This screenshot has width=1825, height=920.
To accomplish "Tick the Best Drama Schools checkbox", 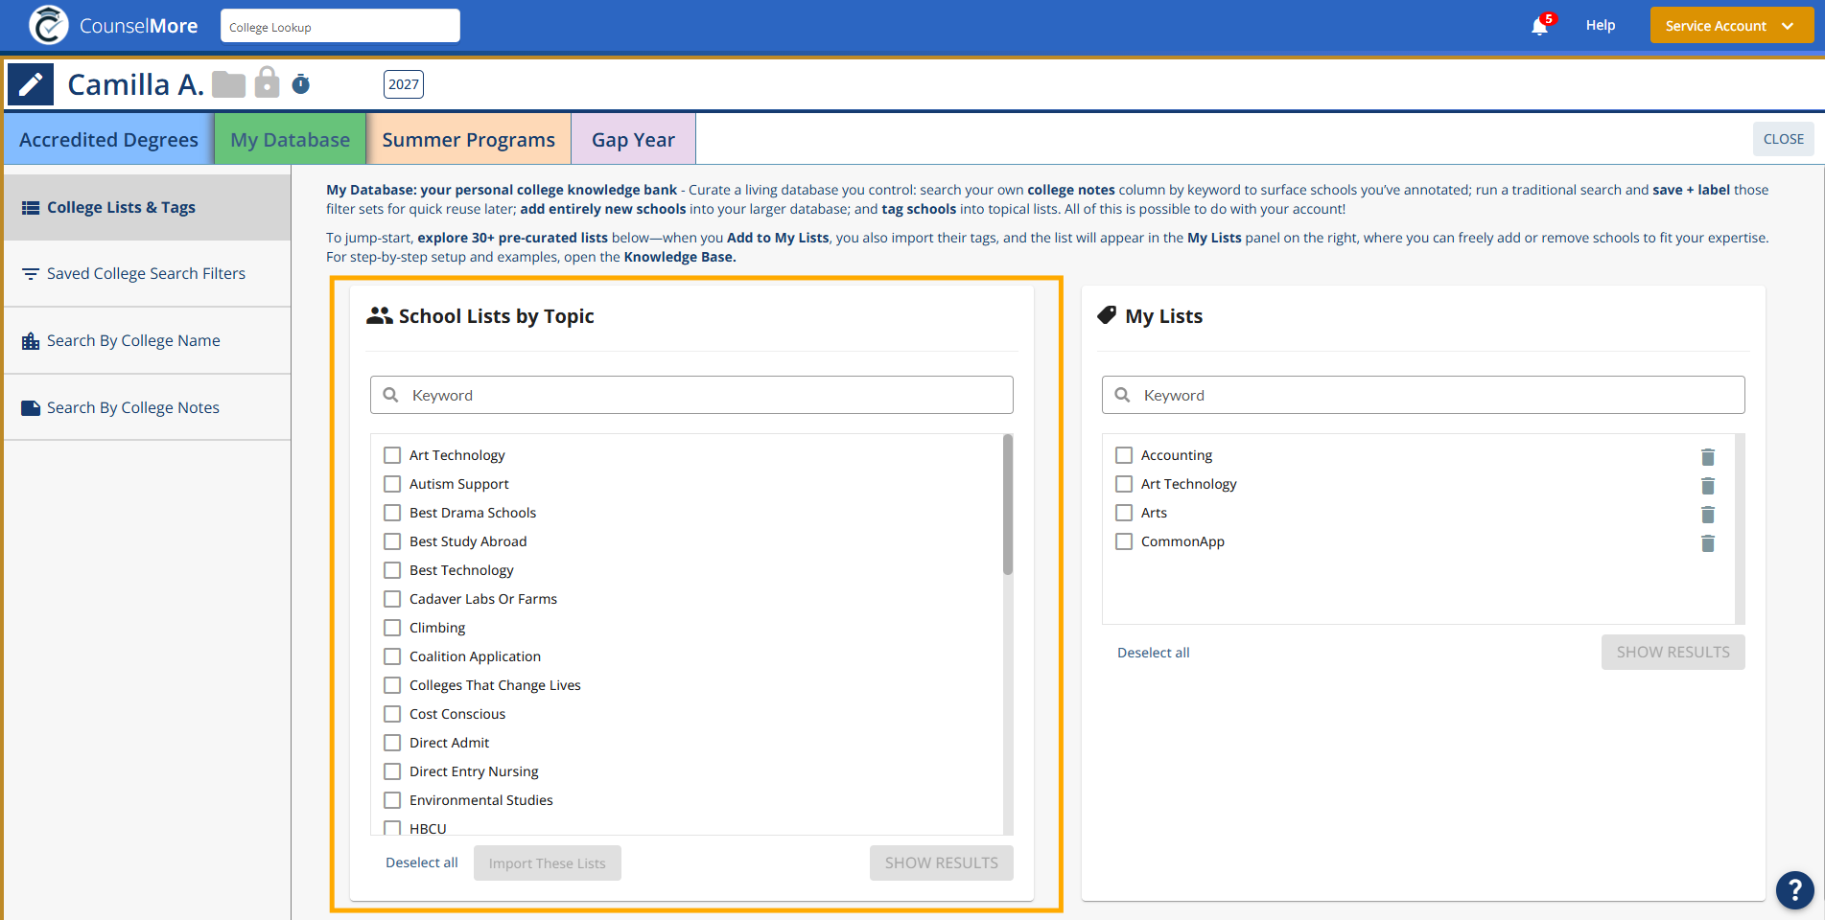I will pos(392,513).
